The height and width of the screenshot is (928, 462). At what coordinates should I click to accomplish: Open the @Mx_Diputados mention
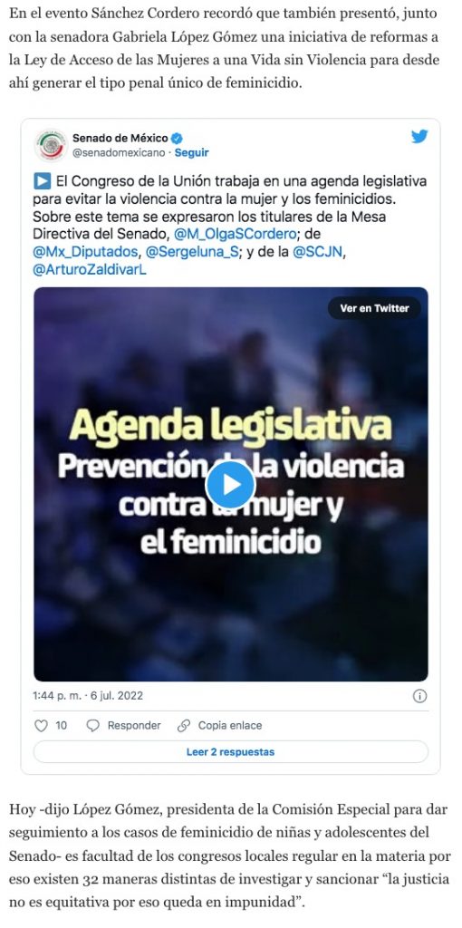coord(86,252)
